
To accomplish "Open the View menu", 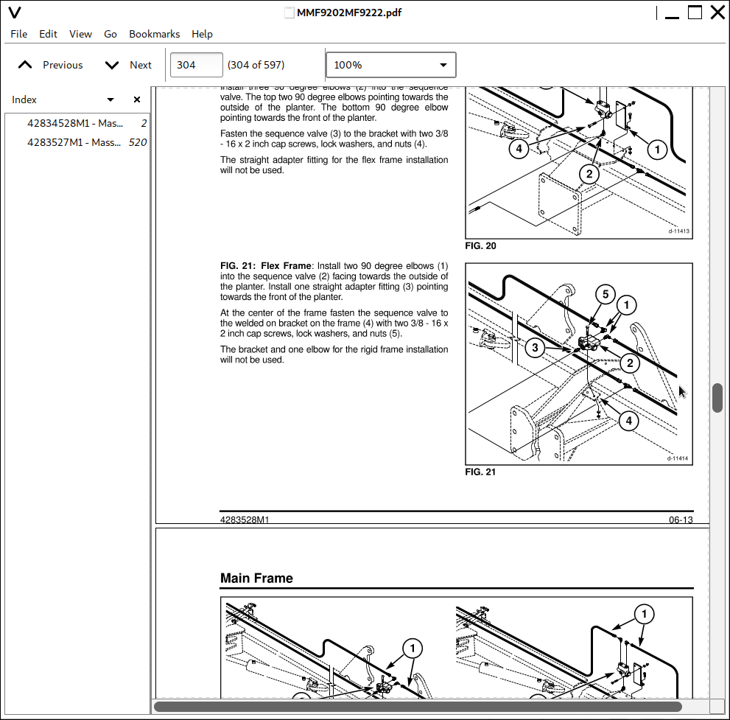I will (80, 34).
